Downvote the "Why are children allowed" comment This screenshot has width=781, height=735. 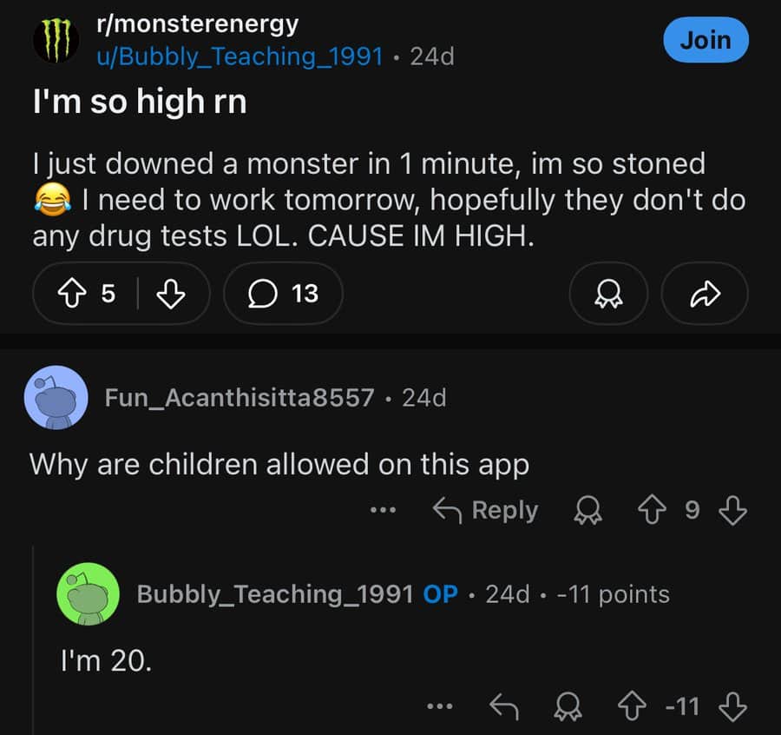(x=733, y=511)
